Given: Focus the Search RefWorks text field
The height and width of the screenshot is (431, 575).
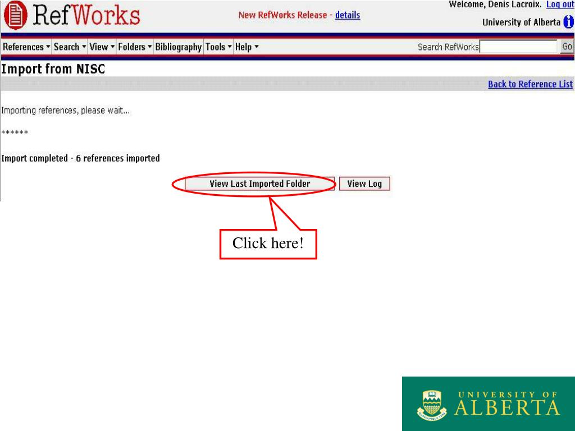Looking at the screenshot, I should pyautogui.click(x=518, y=47).
